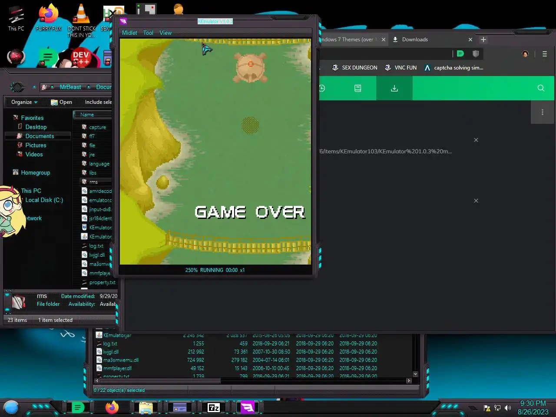This screenshot has width=556, height=417.
Task: Select ma3smwemu.dll in 7-Zip file list
Action: coord(121,360)
